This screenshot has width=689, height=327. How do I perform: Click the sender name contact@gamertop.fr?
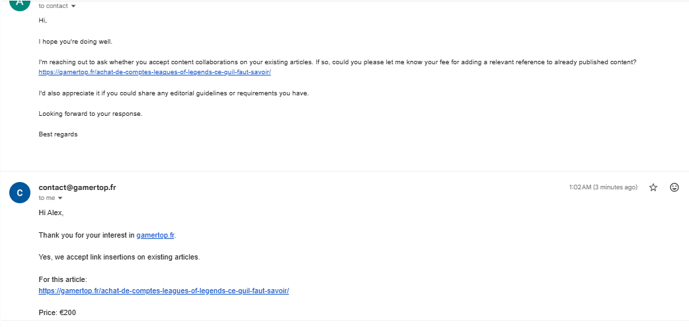click(x=77, y=187)
